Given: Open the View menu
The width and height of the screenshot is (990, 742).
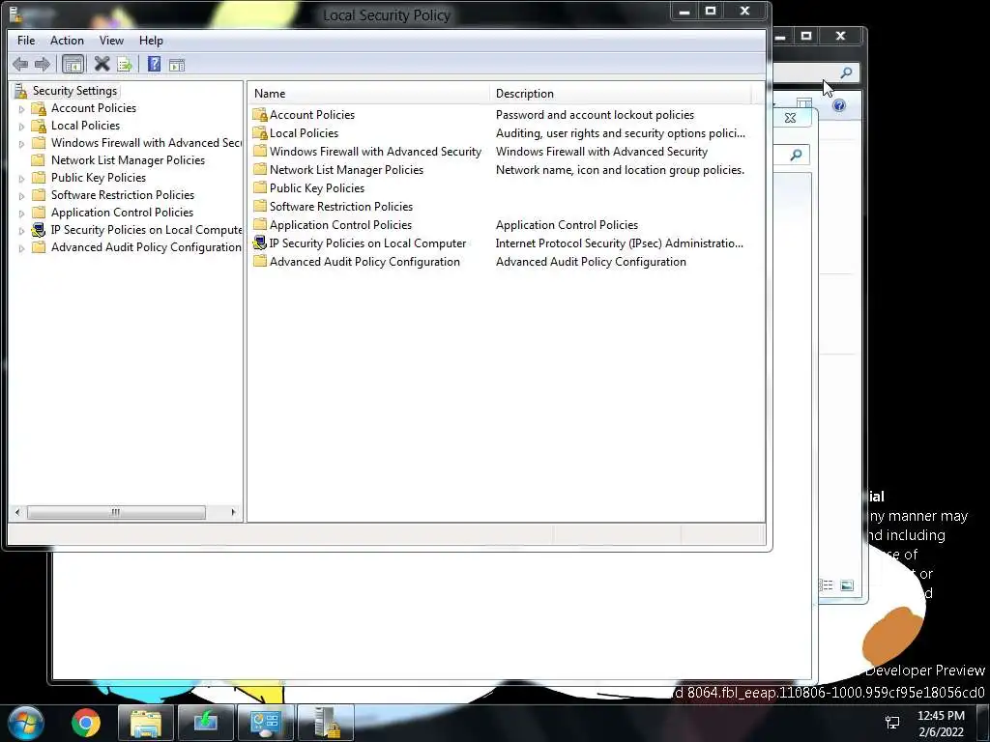Looking at the screenshot, I should click(x=111, y=41).
